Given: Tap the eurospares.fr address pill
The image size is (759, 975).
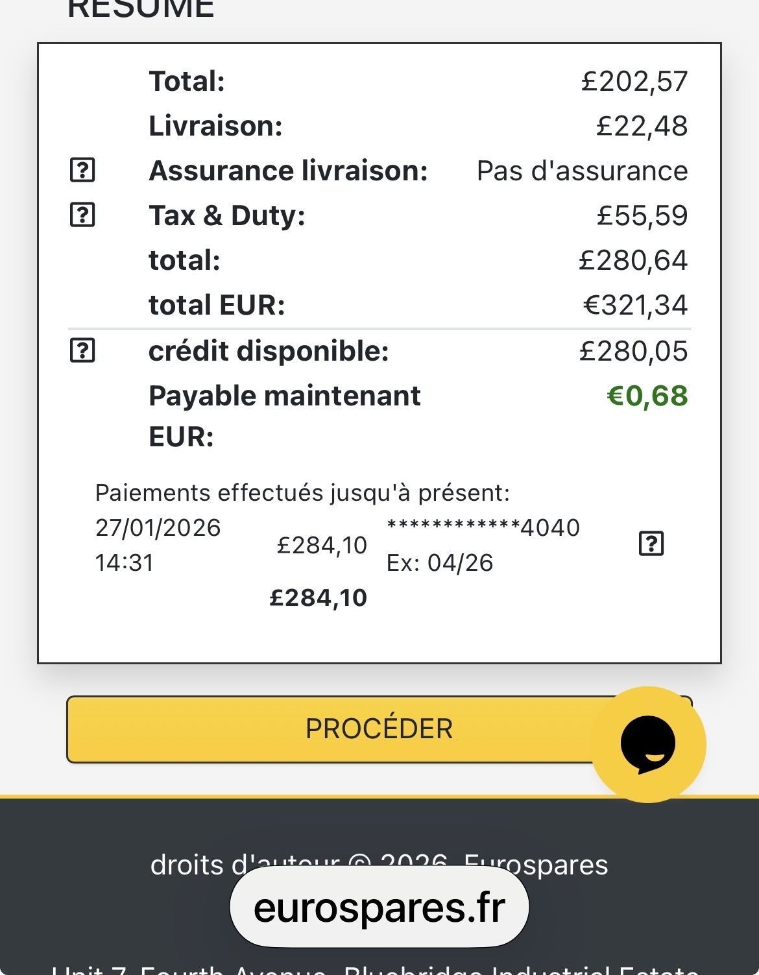Looking at the screenshot, I should (x=379, y=907).
